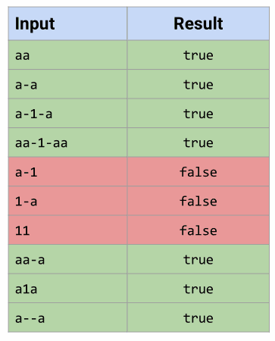Click the true result beside 'a--a'
This screenshot has height=341, width=275.
click(198, 318)
